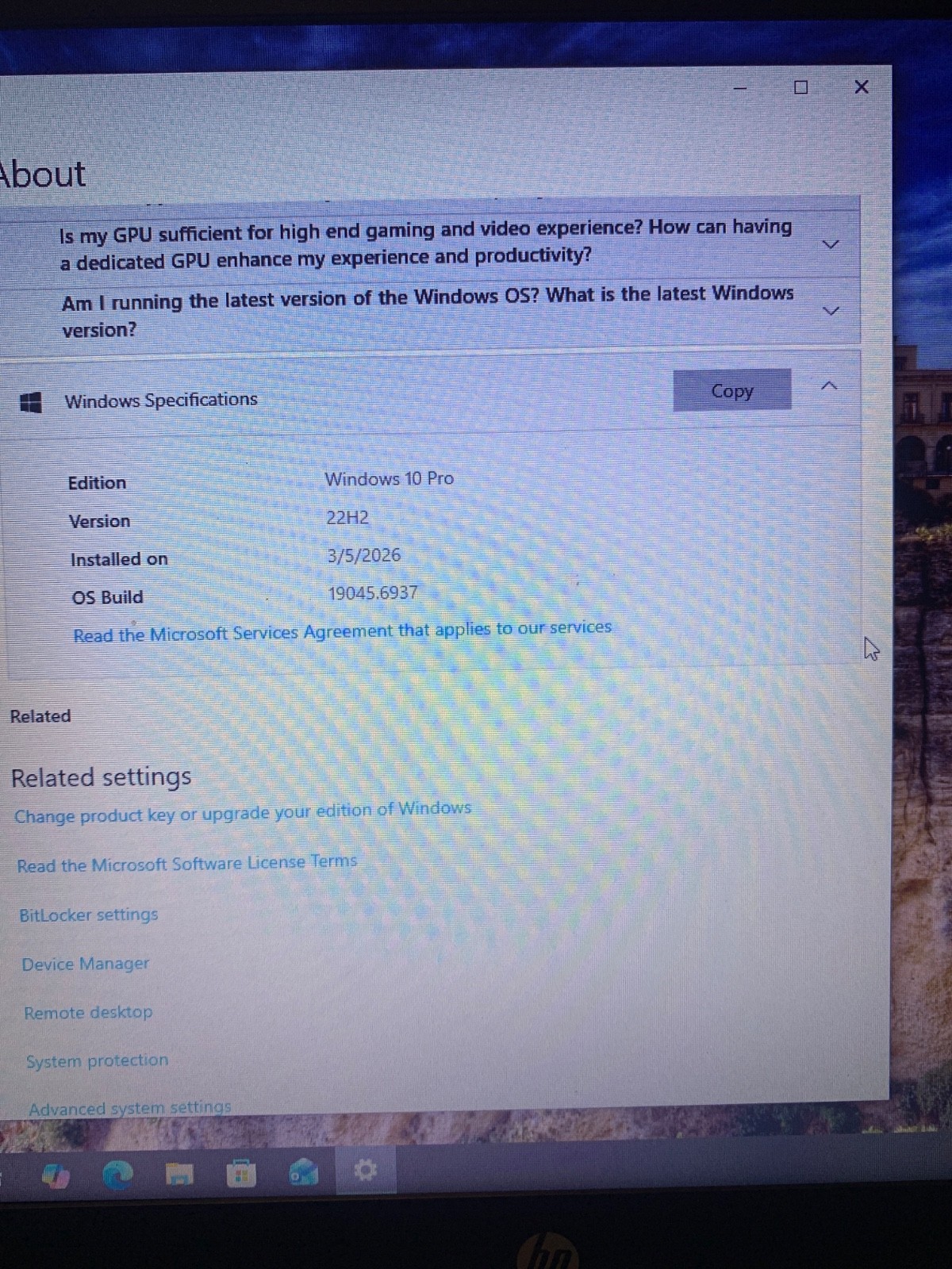The image size is (952, 1269).
Task: Copy the Windows specifications
Action: (731, 390)
